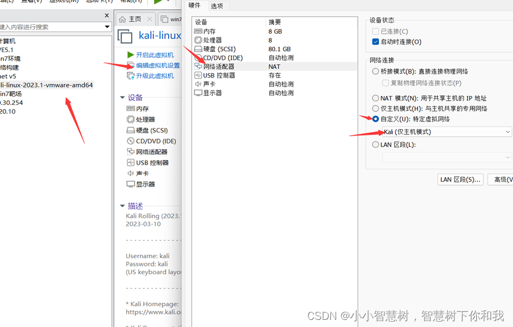This screenshot has width=513, height=327.
Task: Uncheck 启动时连接(O) checkbox
Action: [375, 41]
